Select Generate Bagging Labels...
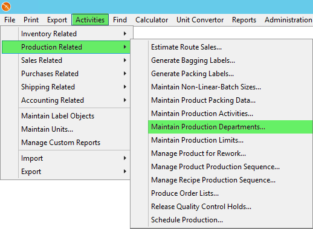This screenshot has width=313, height=229. click(x=222, y=60)
